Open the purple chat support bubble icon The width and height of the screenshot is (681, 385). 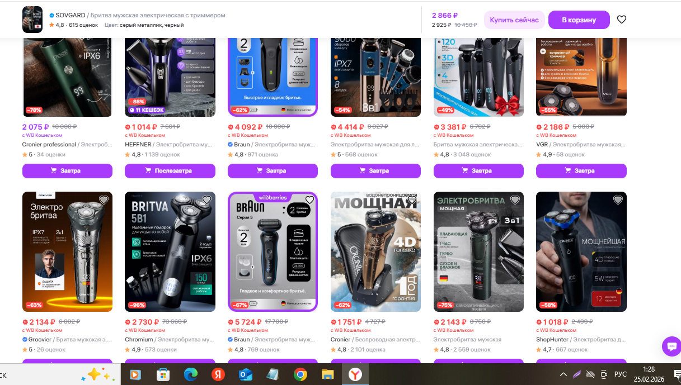pos(671,346)
